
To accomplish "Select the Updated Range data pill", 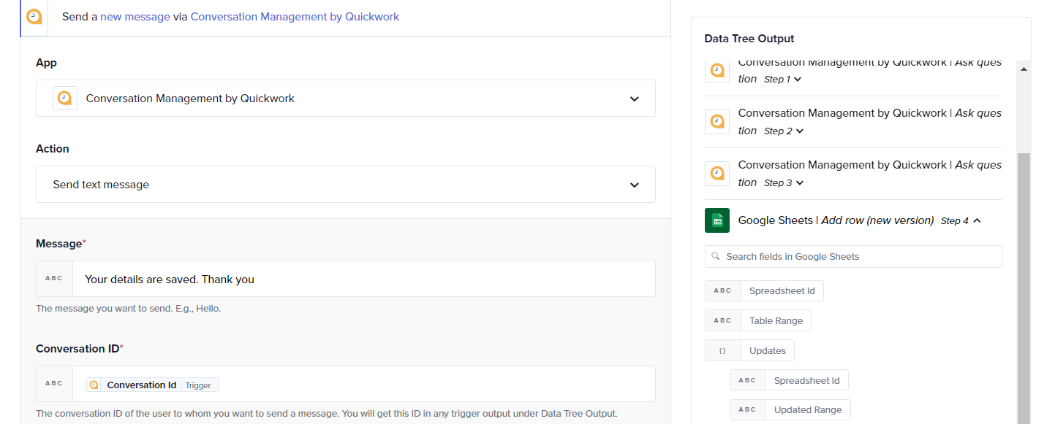I will (790, 410).
